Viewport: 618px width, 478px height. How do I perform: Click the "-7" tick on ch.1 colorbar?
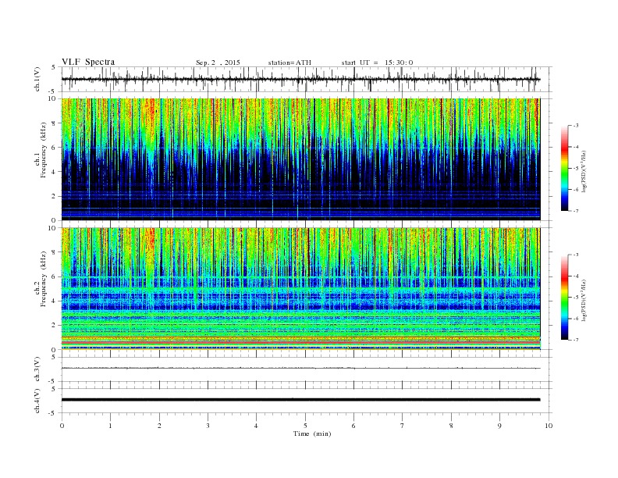(x=575, y=211)
